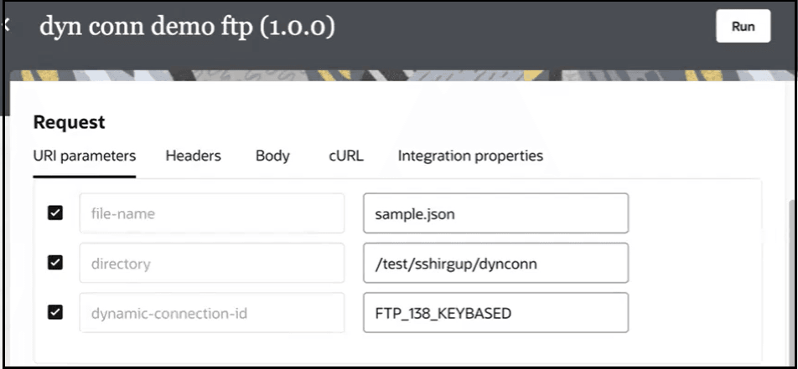Edit the sample.json value field
Screen dimensions: 798x369
click(x=495, y=213)
